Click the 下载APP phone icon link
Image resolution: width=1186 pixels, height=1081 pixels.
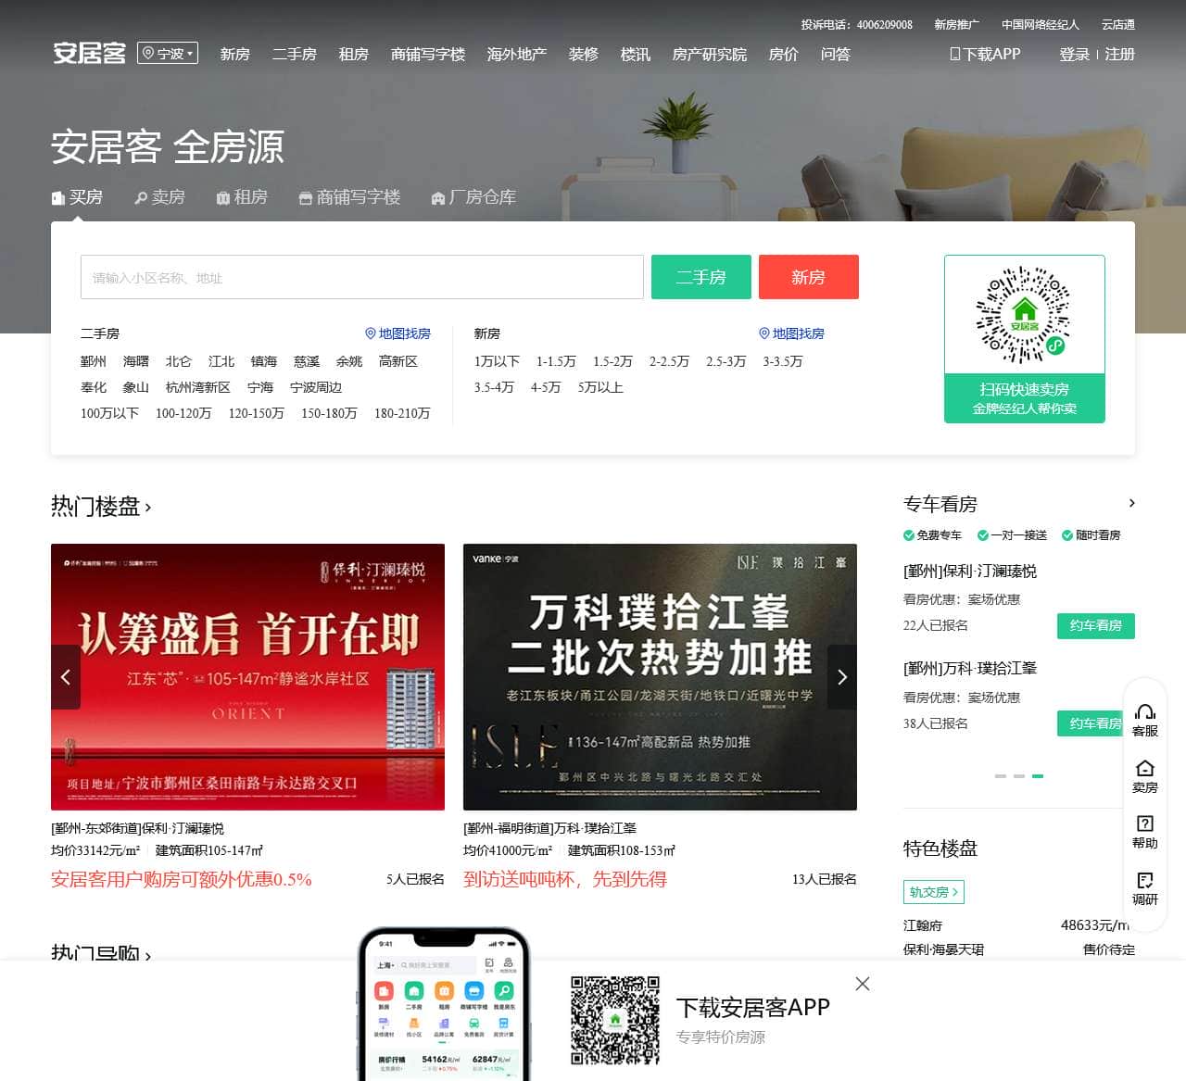pos(985,55)
